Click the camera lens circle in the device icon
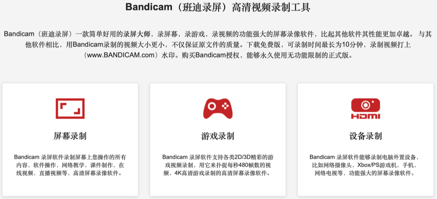 [x=365, y=105]
